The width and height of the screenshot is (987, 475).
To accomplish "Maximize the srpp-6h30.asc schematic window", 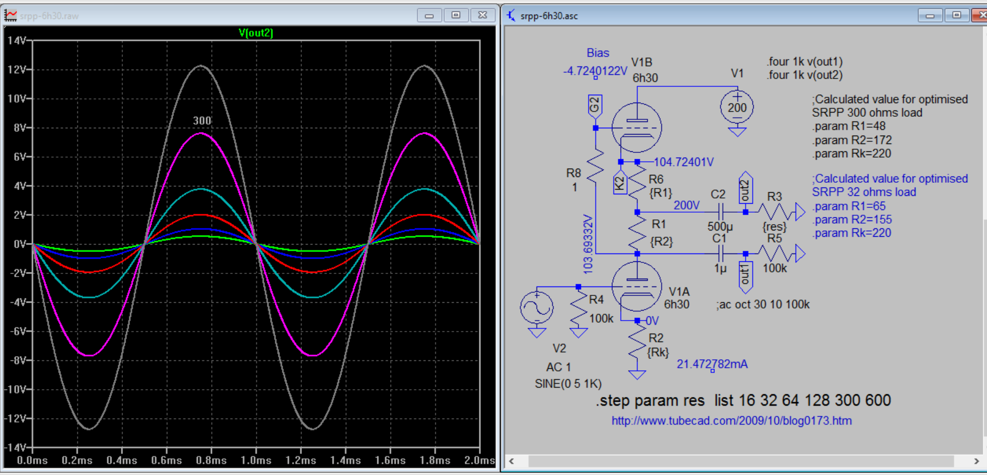I will 957,16.
